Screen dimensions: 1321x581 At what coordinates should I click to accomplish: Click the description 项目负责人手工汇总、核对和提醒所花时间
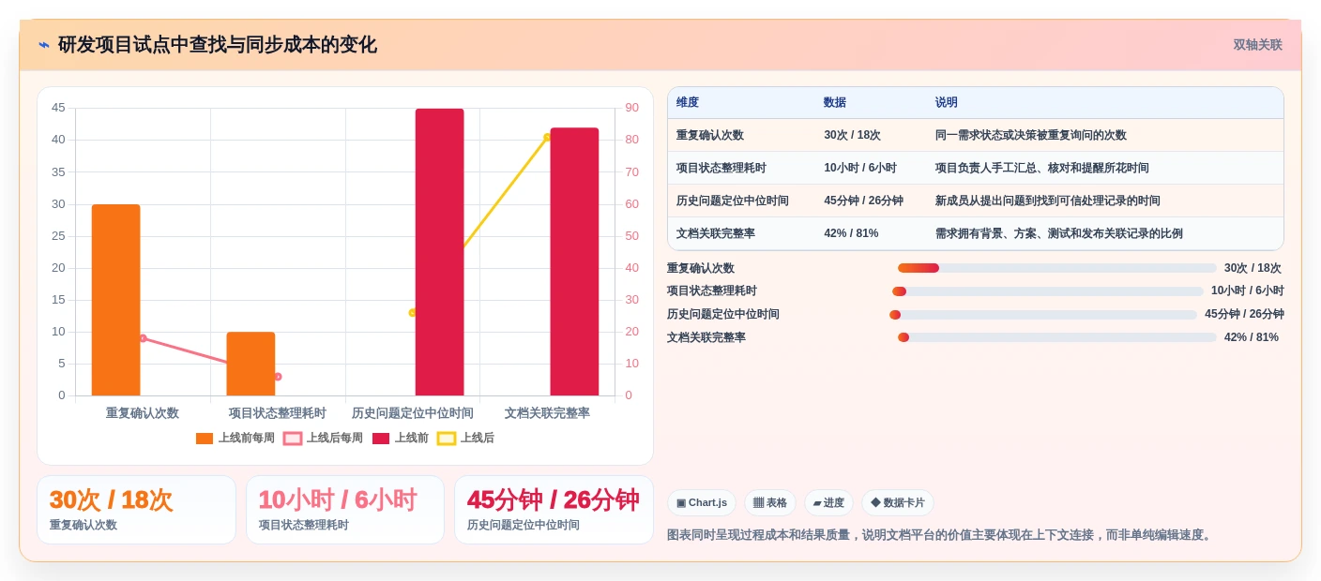tap(1042, 168)
